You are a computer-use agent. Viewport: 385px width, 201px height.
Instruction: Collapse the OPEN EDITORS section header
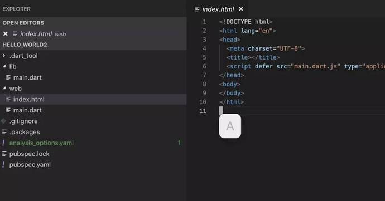click(x=93, y=23)
